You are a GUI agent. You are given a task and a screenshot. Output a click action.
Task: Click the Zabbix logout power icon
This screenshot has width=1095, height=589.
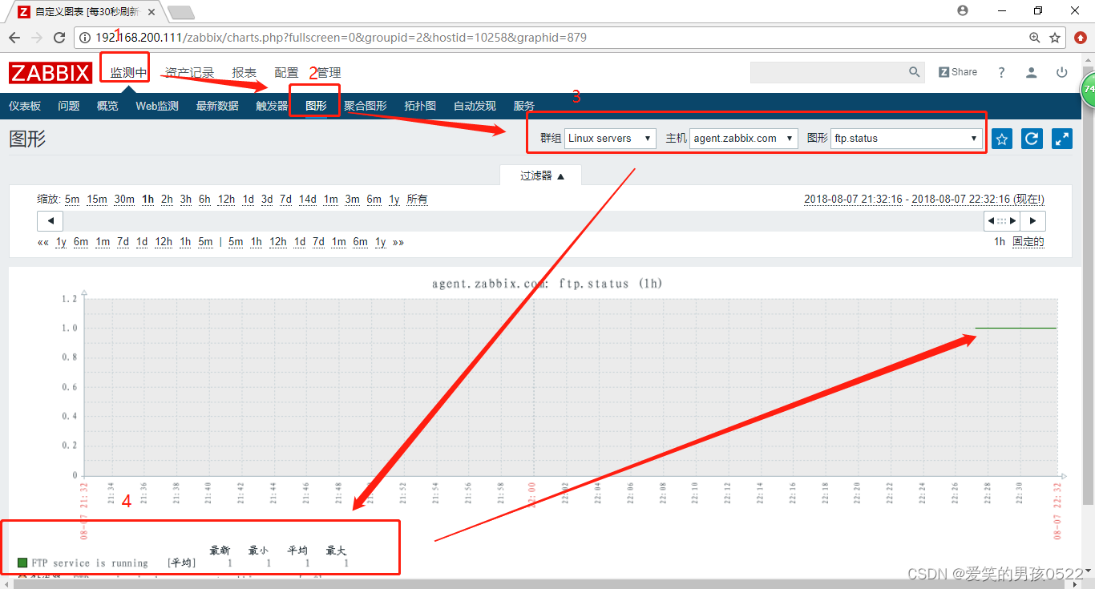(1061, 72)
